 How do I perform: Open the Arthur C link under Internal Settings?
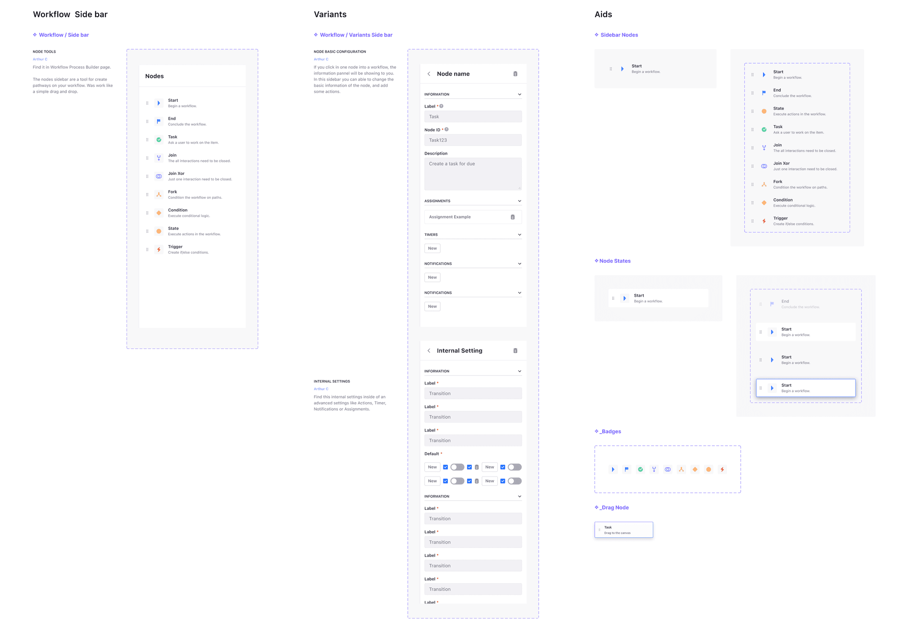(321, 389)
